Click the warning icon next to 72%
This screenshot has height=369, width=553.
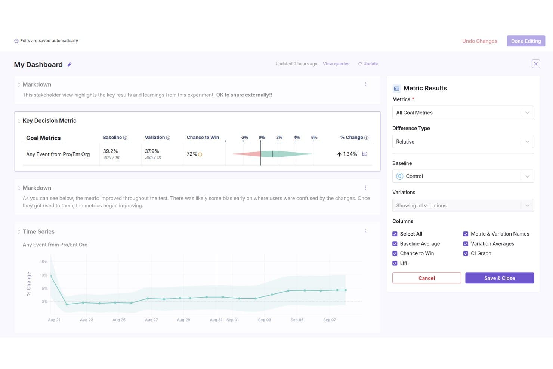(200, 154)
